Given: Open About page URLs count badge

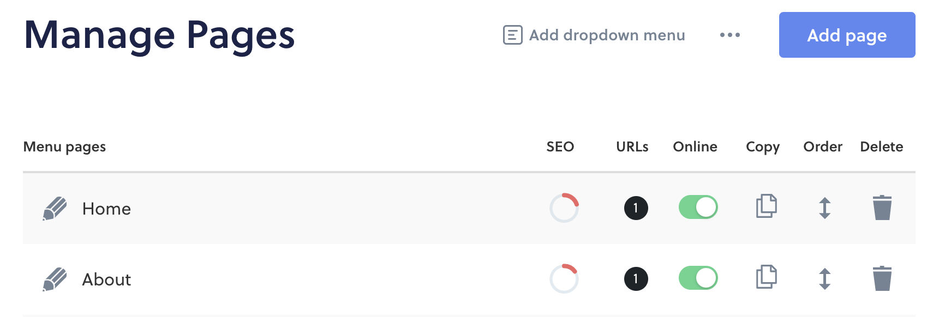Looking at the screenshot, I should click(x=636, y=279).
